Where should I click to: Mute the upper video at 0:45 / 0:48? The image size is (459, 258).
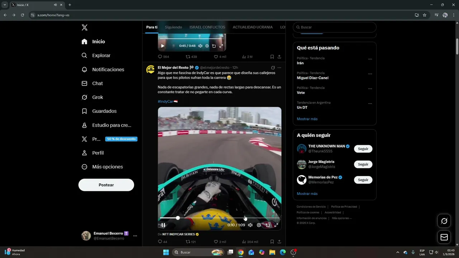coord(200,46)
